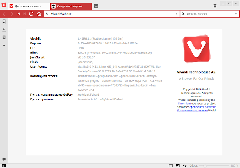
Task: Add a web panel with plus icon
Action: (4, 45)
